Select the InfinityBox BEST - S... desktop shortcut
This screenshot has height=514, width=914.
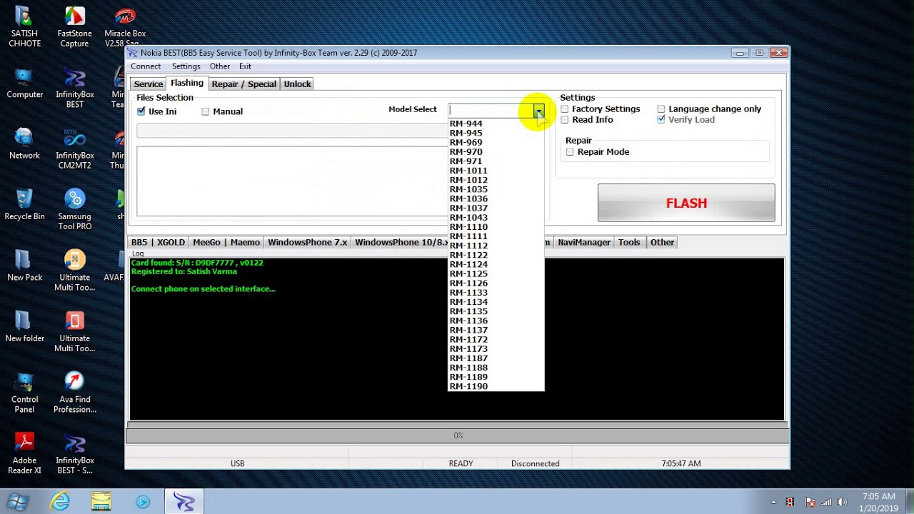(74, 454)
